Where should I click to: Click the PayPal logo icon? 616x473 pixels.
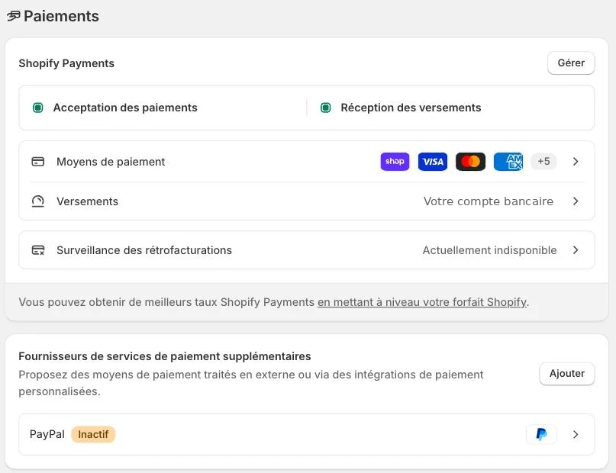[541, 434]
